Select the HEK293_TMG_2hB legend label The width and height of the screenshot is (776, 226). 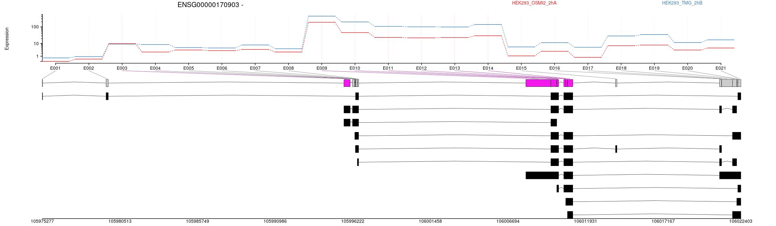click(x=682, y=3)
